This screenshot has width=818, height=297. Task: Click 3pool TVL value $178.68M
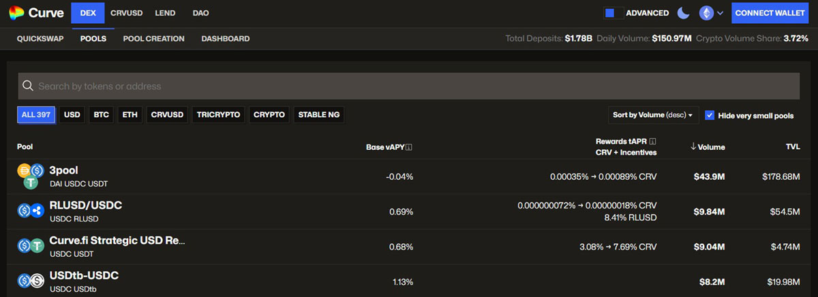tap(781, 176)
